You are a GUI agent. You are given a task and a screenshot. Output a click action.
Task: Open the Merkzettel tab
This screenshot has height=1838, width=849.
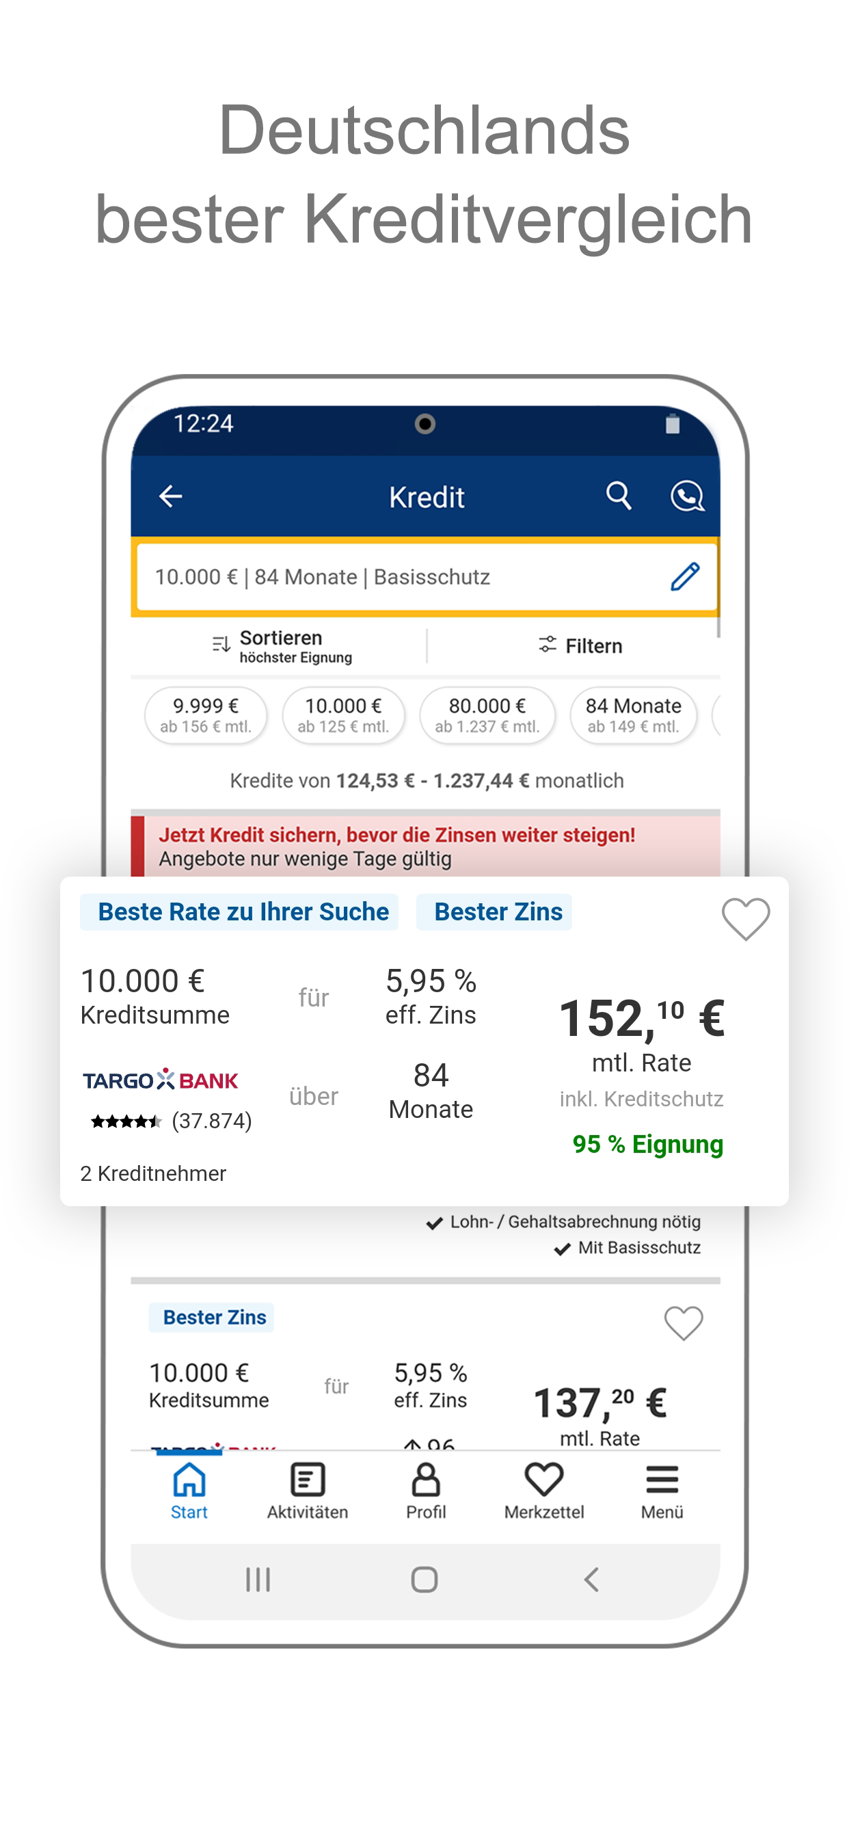click(x=543, y=1491)
